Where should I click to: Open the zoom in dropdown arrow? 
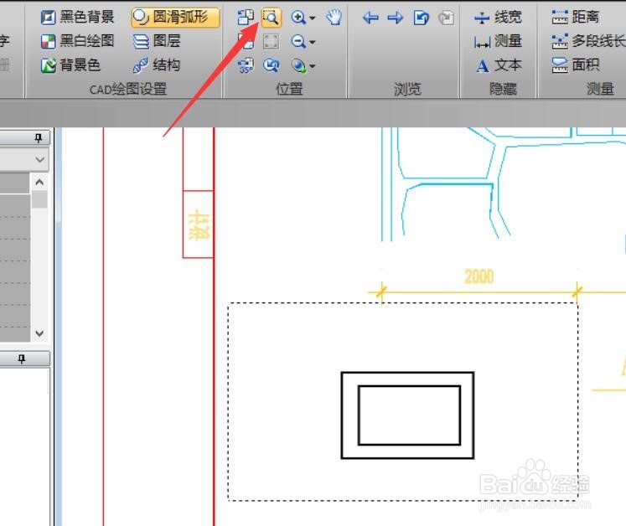point(313,18)
